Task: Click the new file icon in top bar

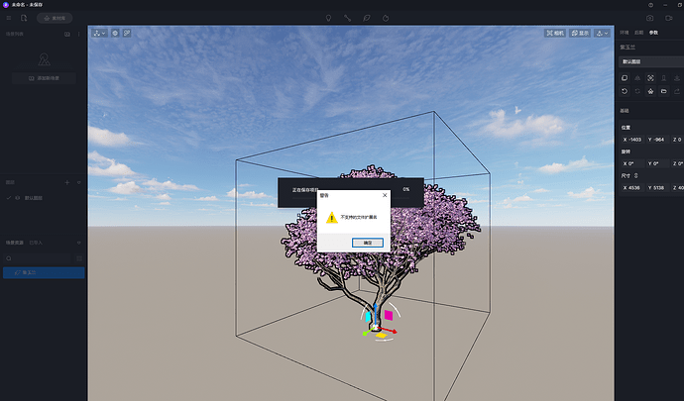Action: (x=23, y=18)
